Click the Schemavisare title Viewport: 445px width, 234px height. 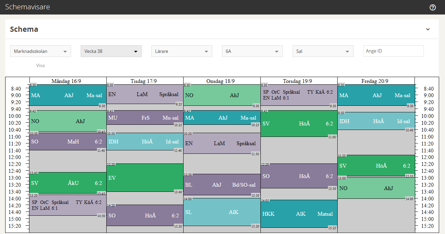point(27,7)
